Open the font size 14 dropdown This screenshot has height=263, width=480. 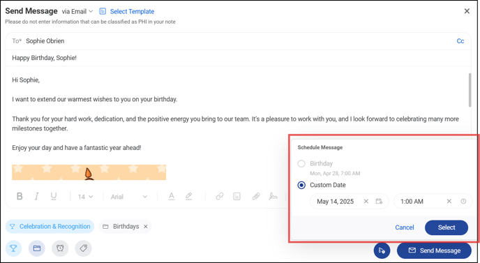click(85, 197)
